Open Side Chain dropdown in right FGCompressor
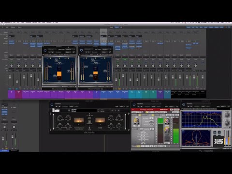 coord(107,49)
